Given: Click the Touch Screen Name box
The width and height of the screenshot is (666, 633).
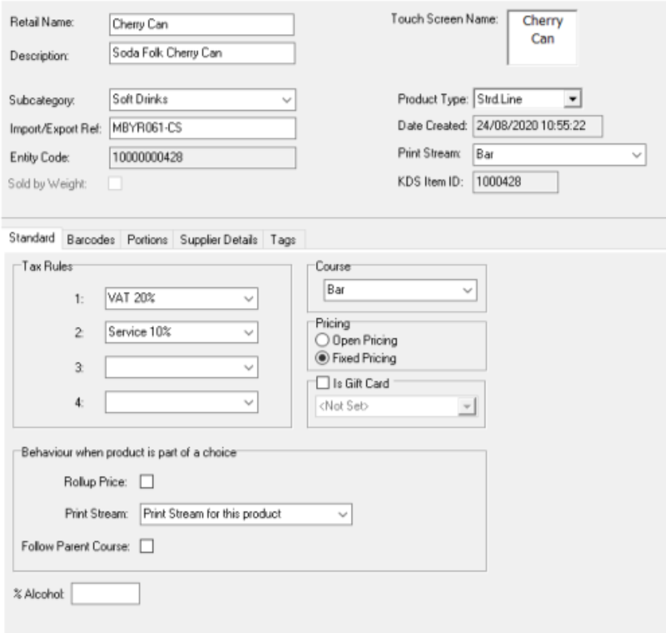Looking at the screenshot, I should (x=541, y=37).
